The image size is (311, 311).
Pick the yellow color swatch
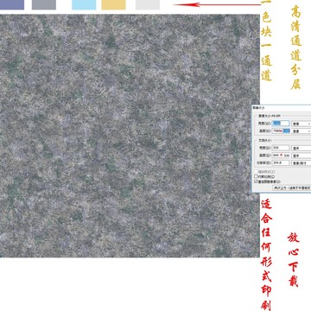point(114,4)
